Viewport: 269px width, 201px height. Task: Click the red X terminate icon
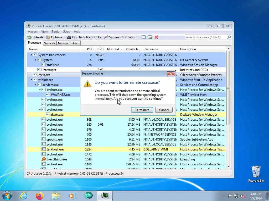[156, 37]
